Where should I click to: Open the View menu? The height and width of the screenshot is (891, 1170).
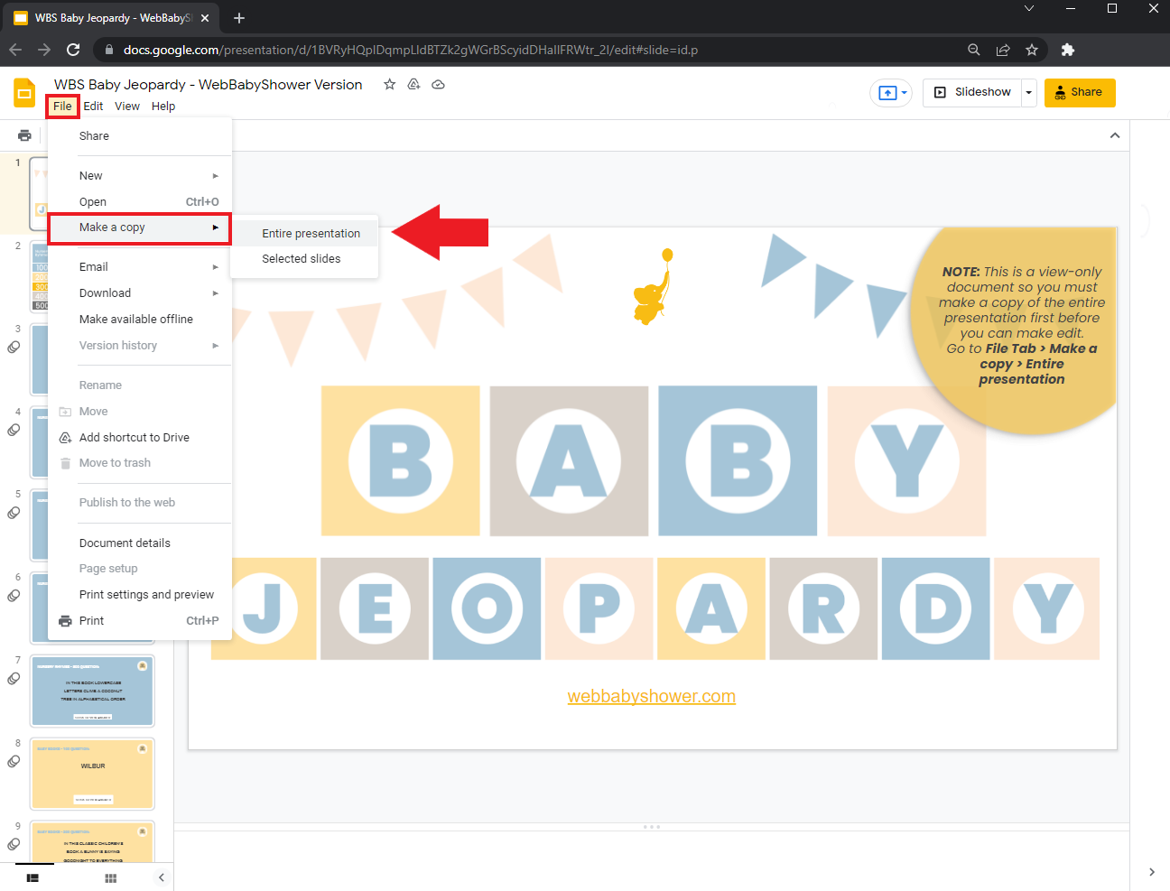(127, 107)
